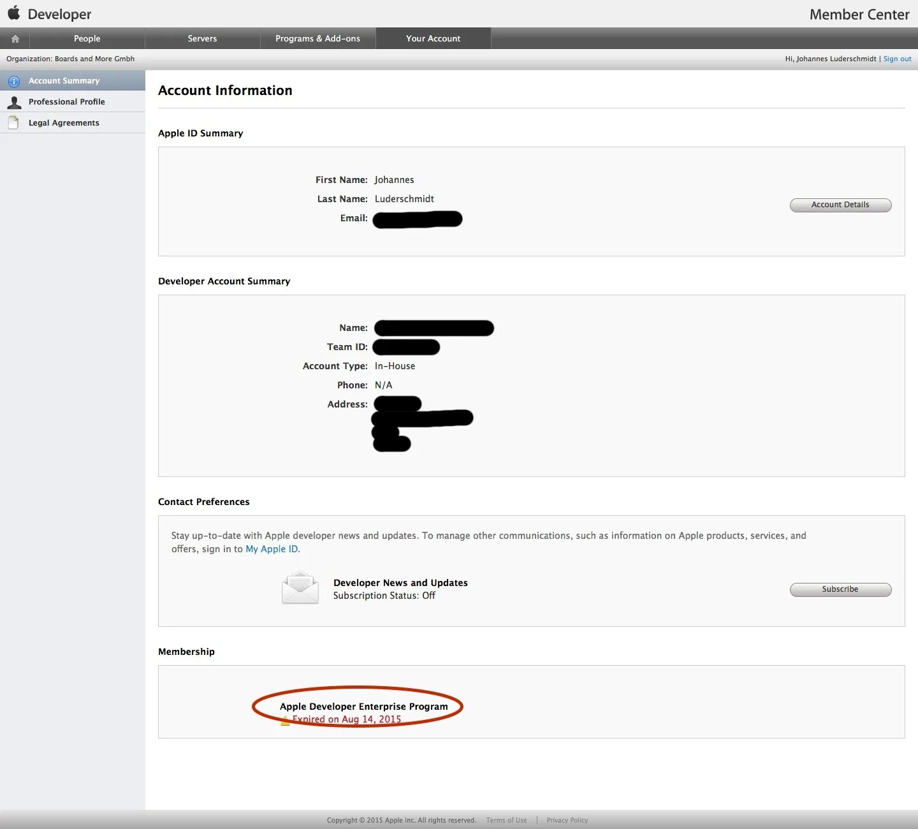Open the Privacy Policy link

point(567,820)
